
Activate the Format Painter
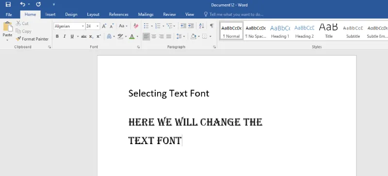(x=32, y=39)
